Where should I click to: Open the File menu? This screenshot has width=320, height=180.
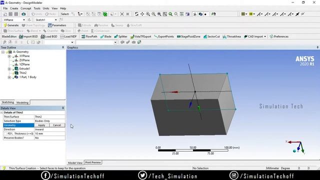[x=5, y=8]
